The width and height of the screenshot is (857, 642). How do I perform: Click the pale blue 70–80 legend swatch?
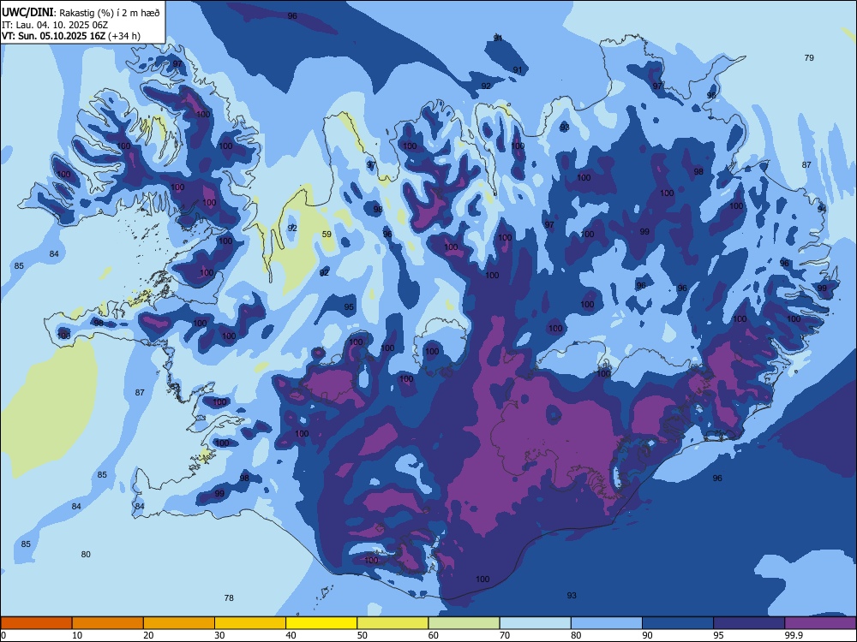(536, 623)
